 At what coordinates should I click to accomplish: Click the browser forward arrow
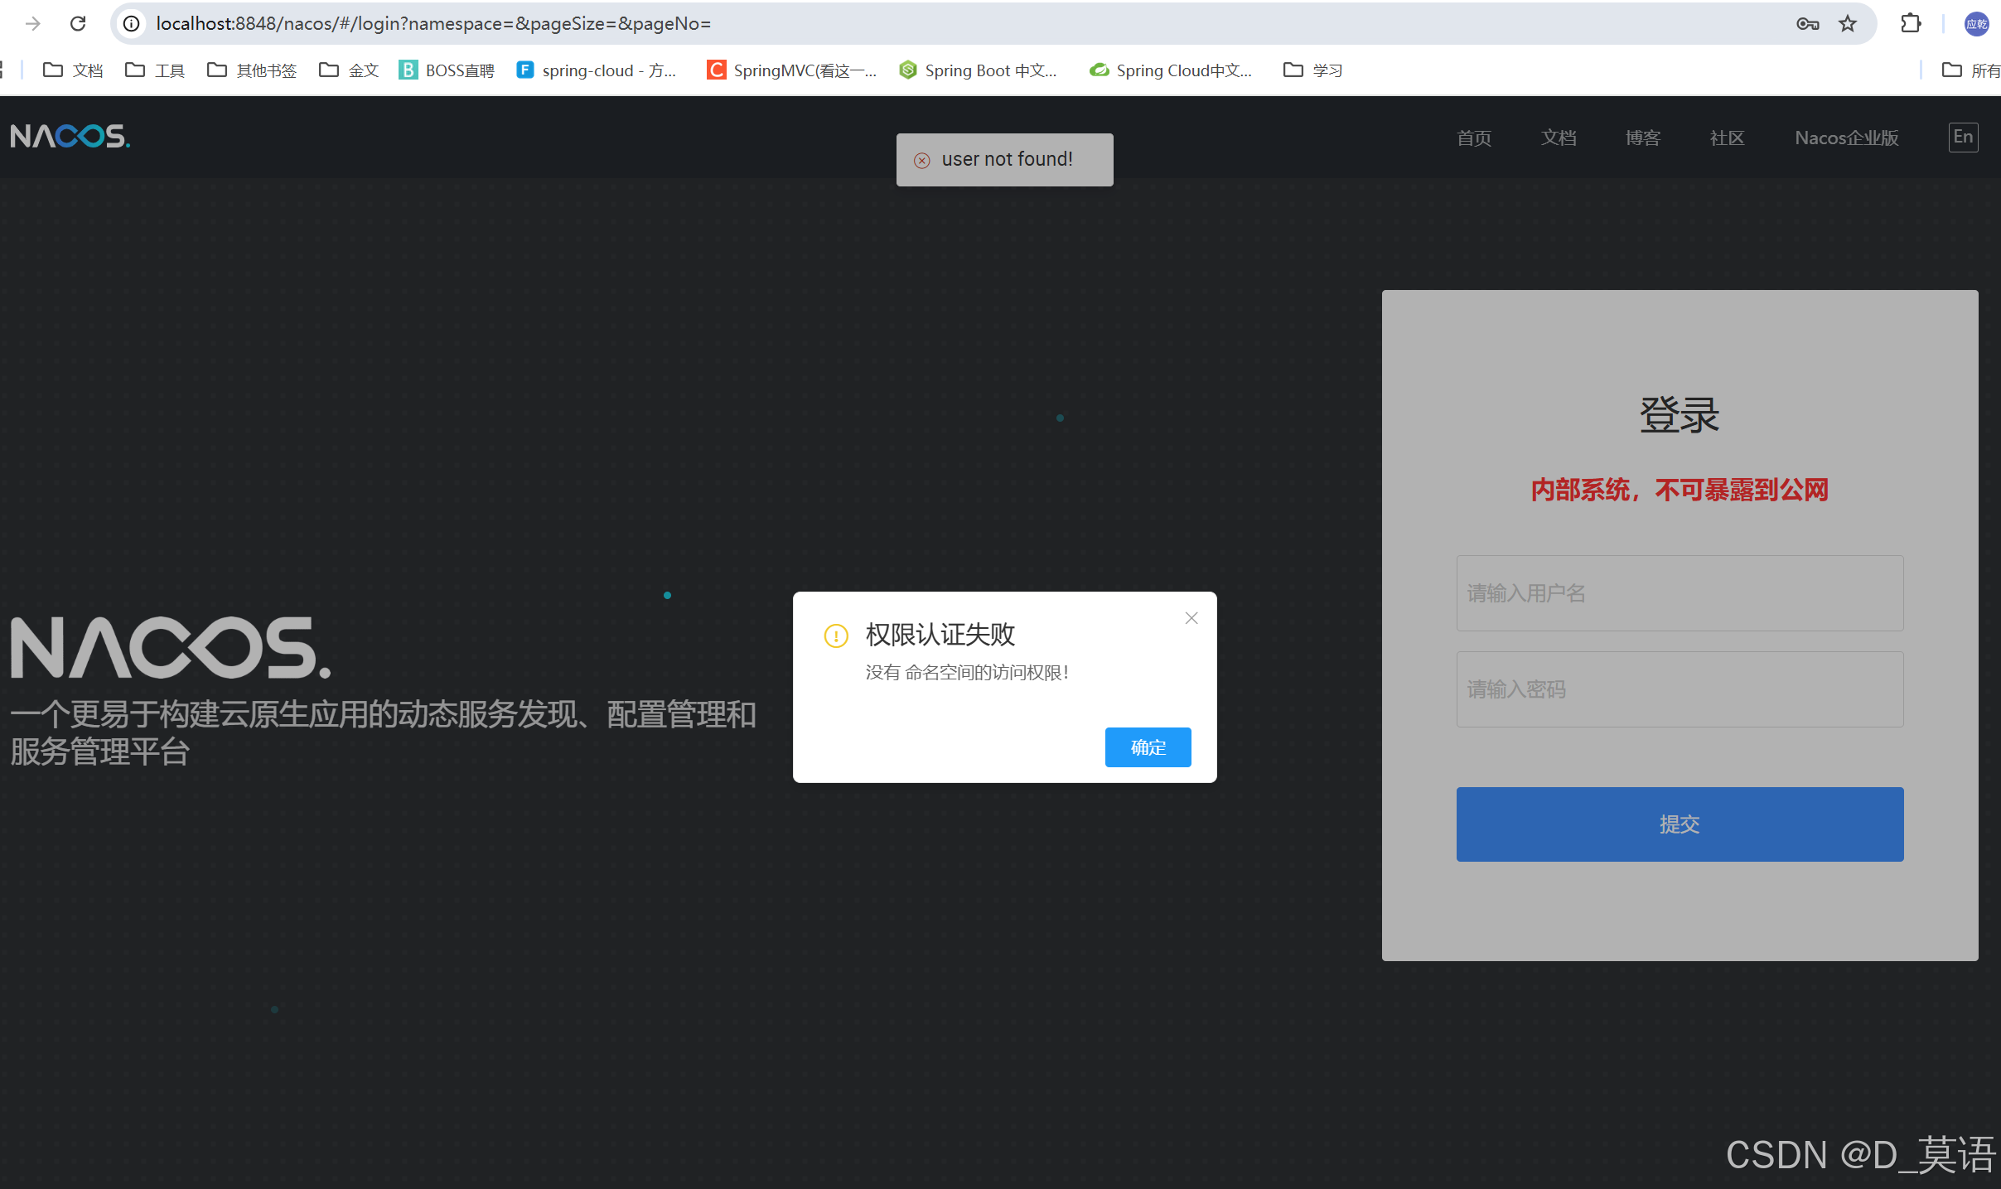coord(33,24)
